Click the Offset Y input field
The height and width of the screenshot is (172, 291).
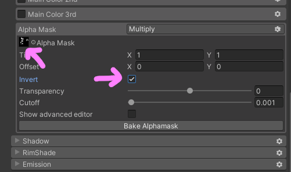point(249,66)
